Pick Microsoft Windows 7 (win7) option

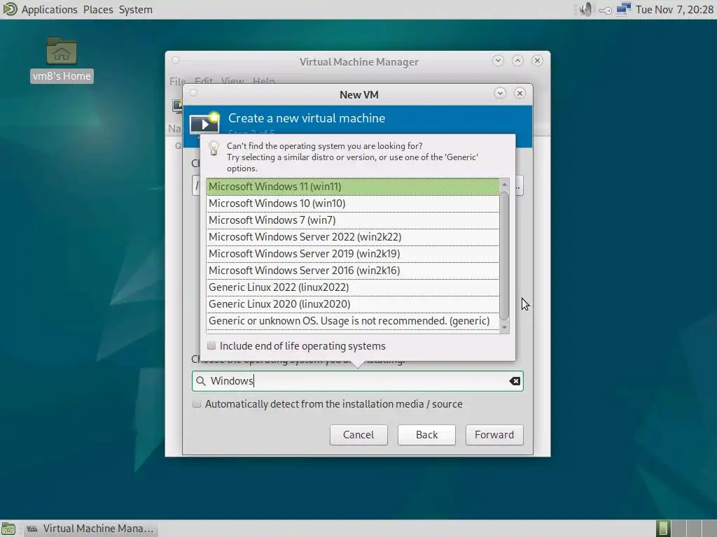pyautogui.click(x=353, y=220)
